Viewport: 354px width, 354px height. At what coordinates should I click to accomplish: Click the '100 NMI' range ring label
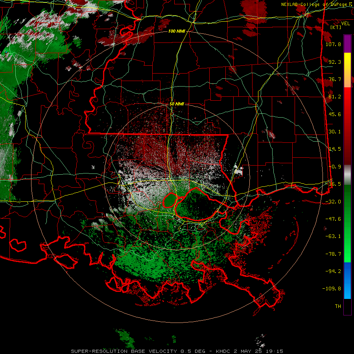pos(177,31)
